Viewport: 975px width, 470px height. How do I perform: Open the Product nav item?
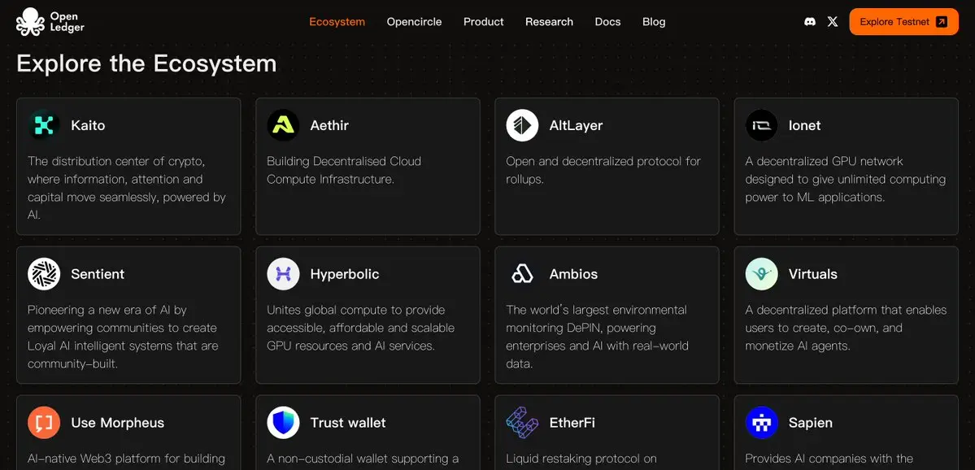pyautogui.click(x=483, y=22)
